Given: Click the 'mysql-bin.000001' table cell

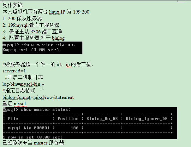Looking at the screenshot, I should [29, 128].
